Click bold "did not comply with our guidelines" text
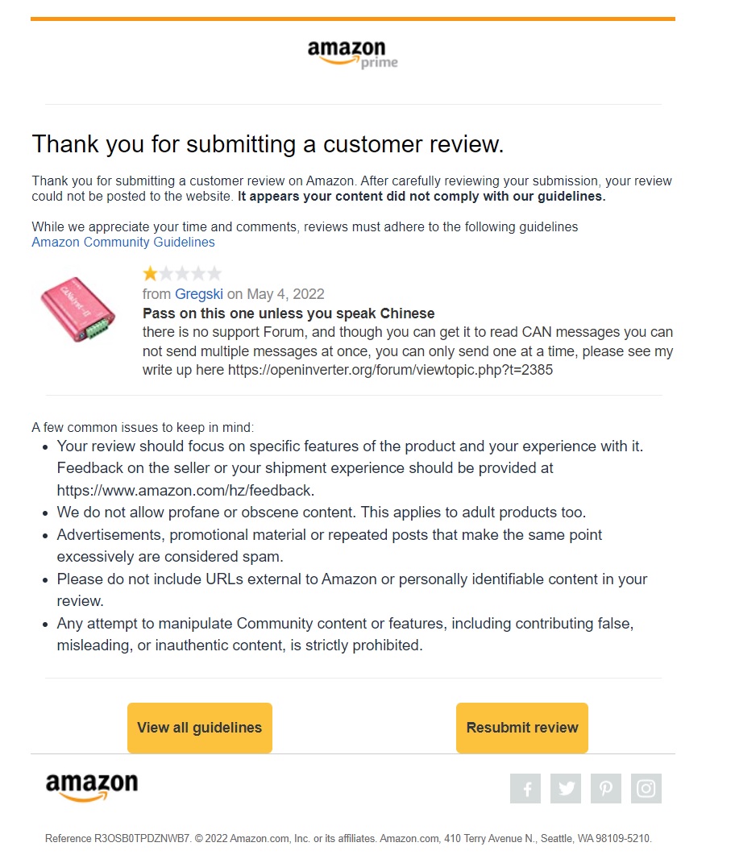 (421, 196)
